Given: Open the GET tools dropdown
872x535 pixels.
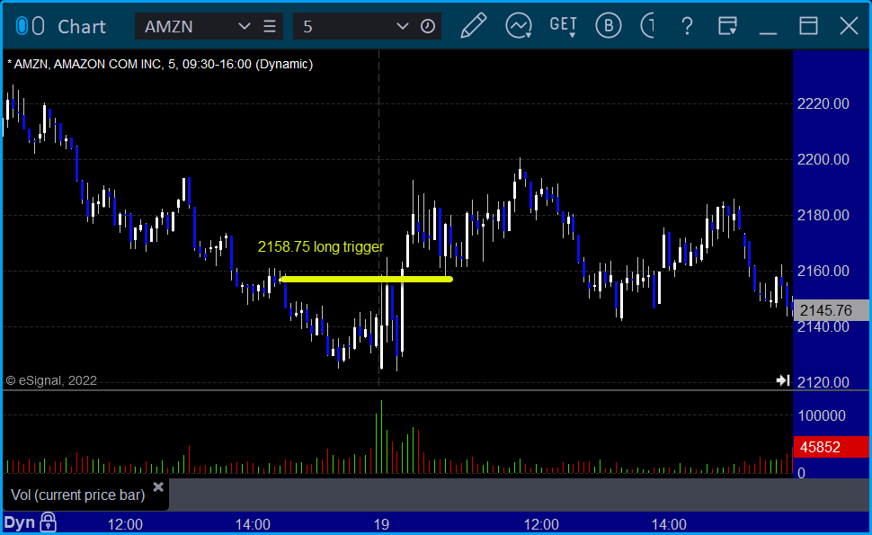Looking at the screenshot, I should 564,26.
